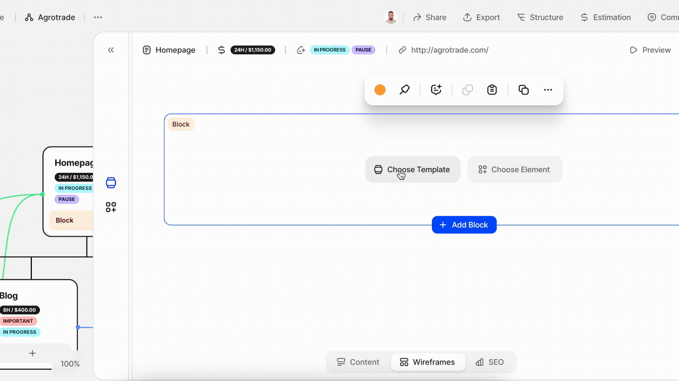Click the greyed-out copy icon in toolbar
Viewport: 679px width, 381px height.
pos(467,90)
